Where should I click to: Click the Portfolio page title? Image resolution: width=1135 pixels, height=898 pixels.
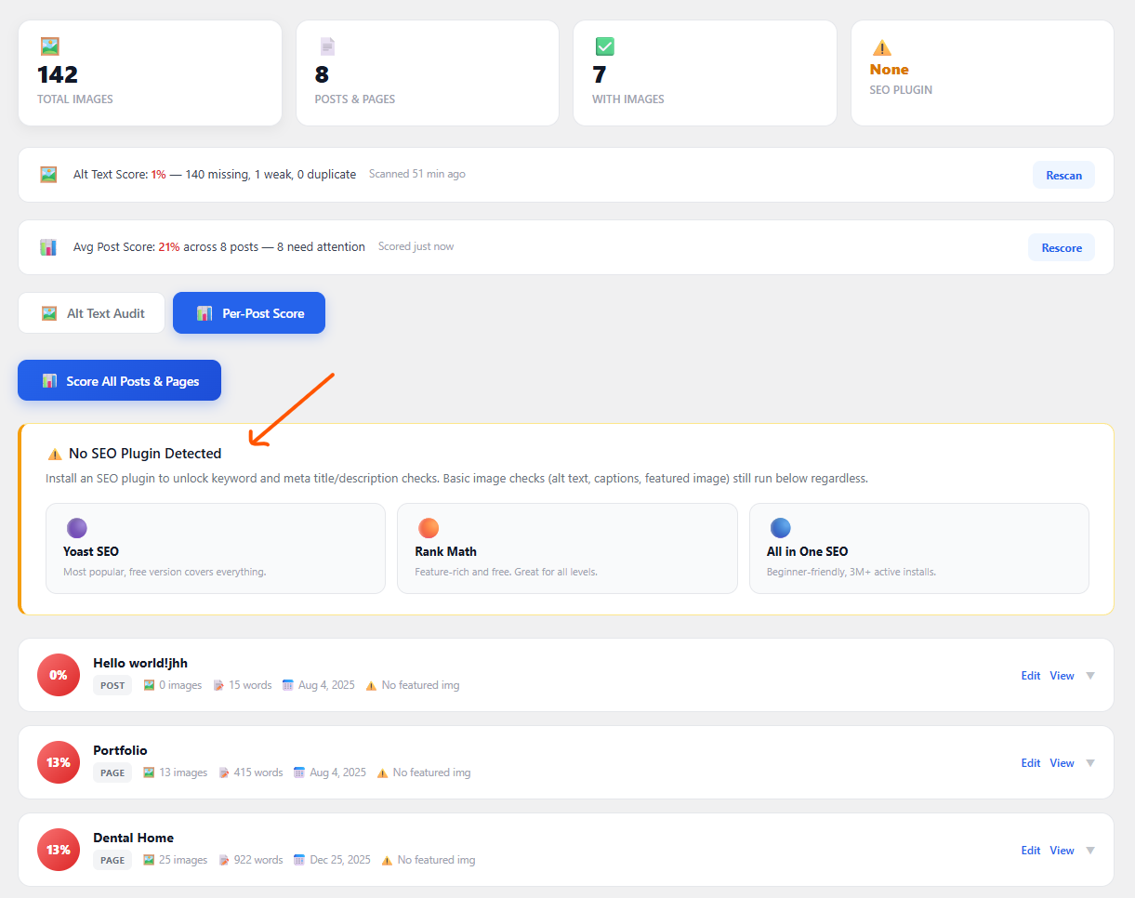[x=120, y=750]
